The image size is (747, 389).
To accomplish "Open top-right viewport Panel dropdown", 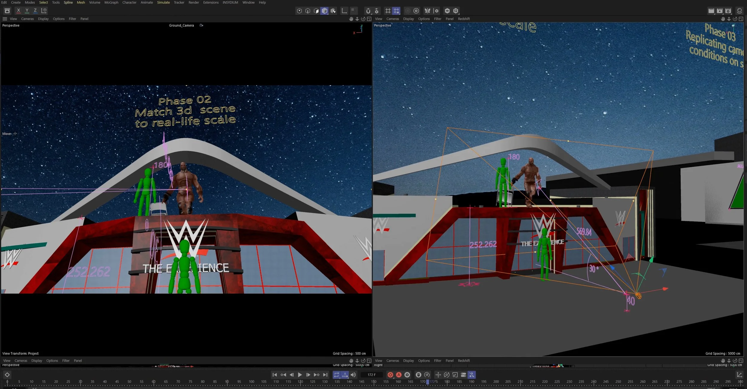I will (x=449, y=19).
